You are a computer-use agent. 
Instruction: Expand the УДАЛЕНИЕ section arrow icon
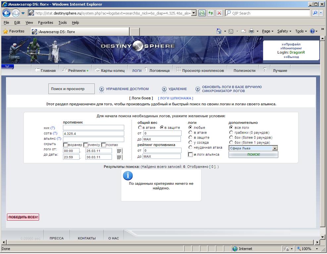pyautogui.click(x=164, y=89)
